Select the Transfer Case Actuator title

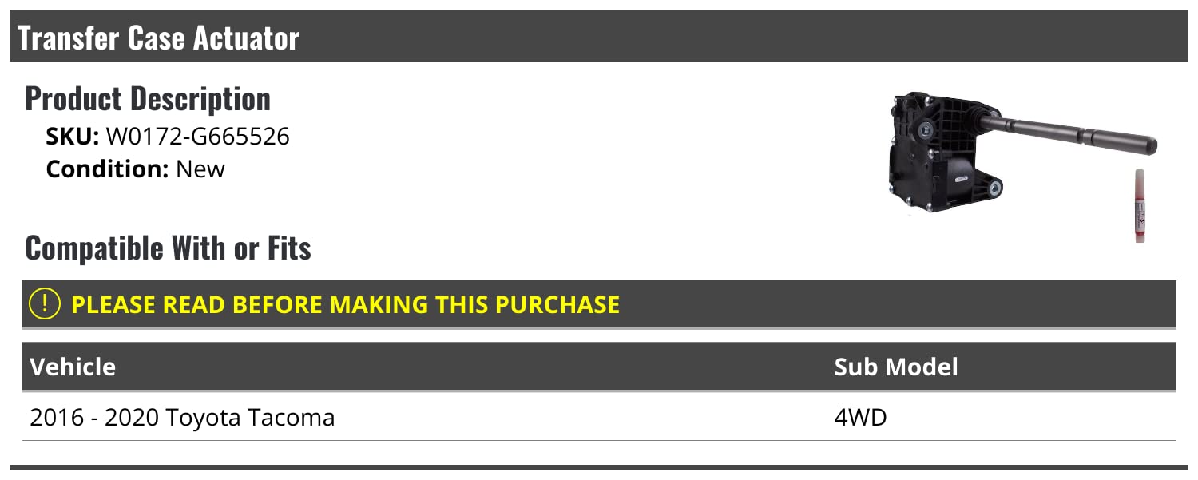coord(158,38)
